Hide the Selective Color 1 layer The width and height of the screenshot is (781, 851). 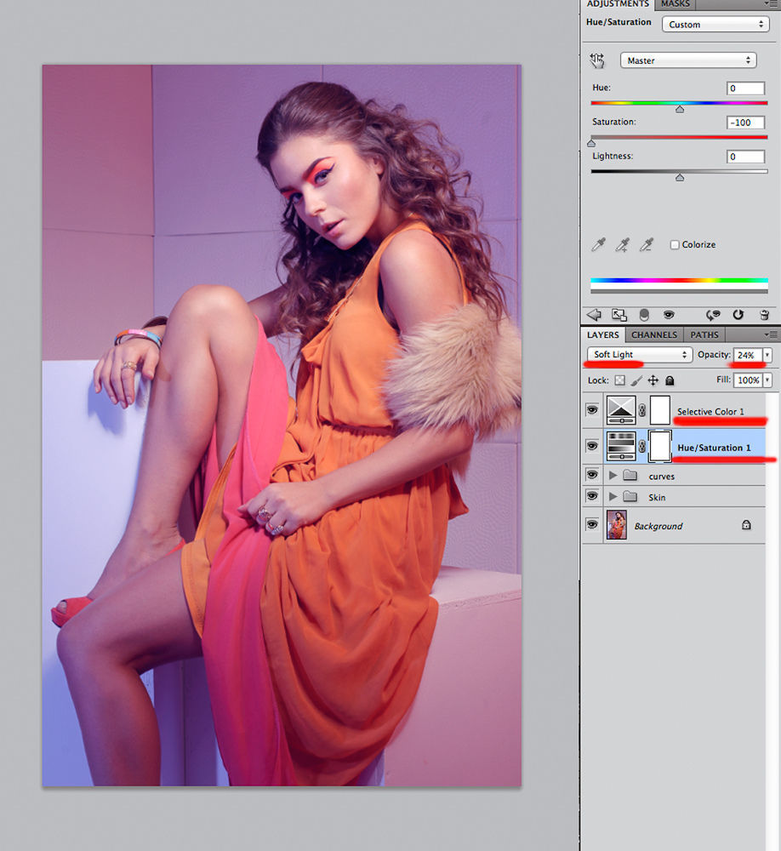coord(592,410)
